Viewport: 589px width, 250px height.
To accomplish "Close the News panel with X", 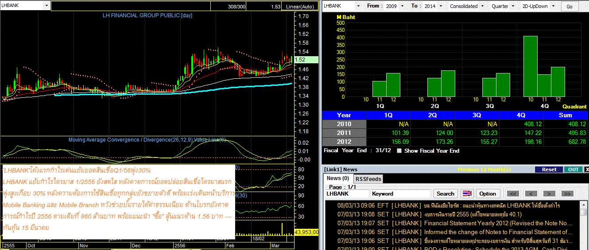I will pyautogui.click(x=587, y=169).
